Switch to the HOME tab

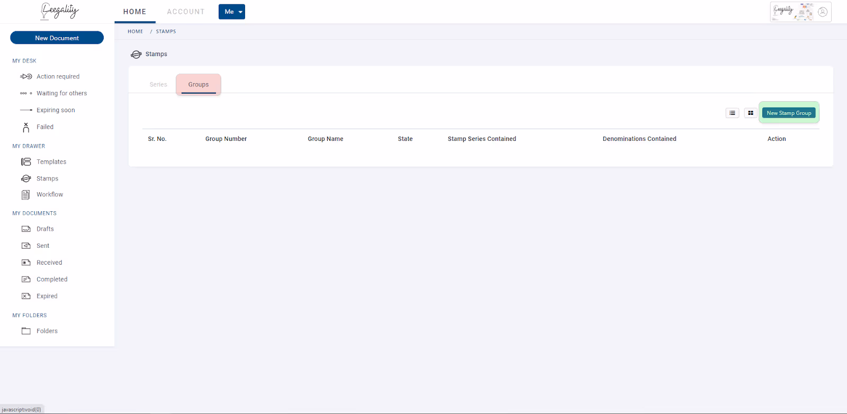pos(135,12)
